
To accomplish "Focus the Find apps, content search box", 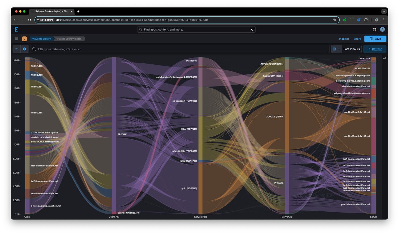I will click(x=197, y=29).
